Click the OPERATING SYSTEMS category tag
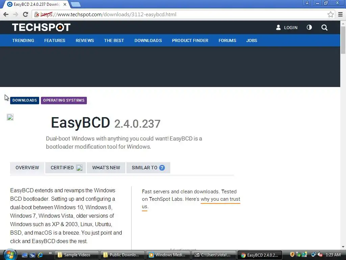This screenshot has width=346, height=260. coord(64,100)
